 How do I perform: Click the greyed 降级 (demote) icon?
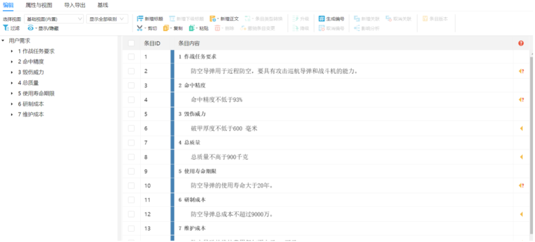pyautogui.click(x=295, y=28)
